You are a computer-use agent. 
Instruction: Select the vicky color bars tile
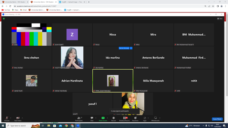point(32,34)
